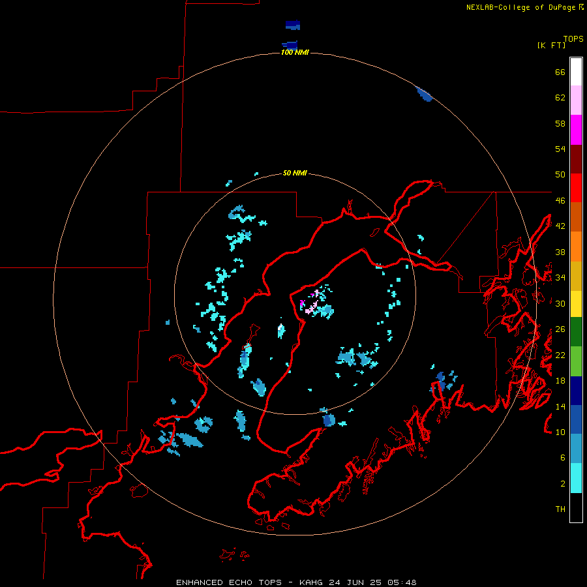587x587 pixels.
Task: Click the '50 NMI' range ring label
Action: pos(295,173)
